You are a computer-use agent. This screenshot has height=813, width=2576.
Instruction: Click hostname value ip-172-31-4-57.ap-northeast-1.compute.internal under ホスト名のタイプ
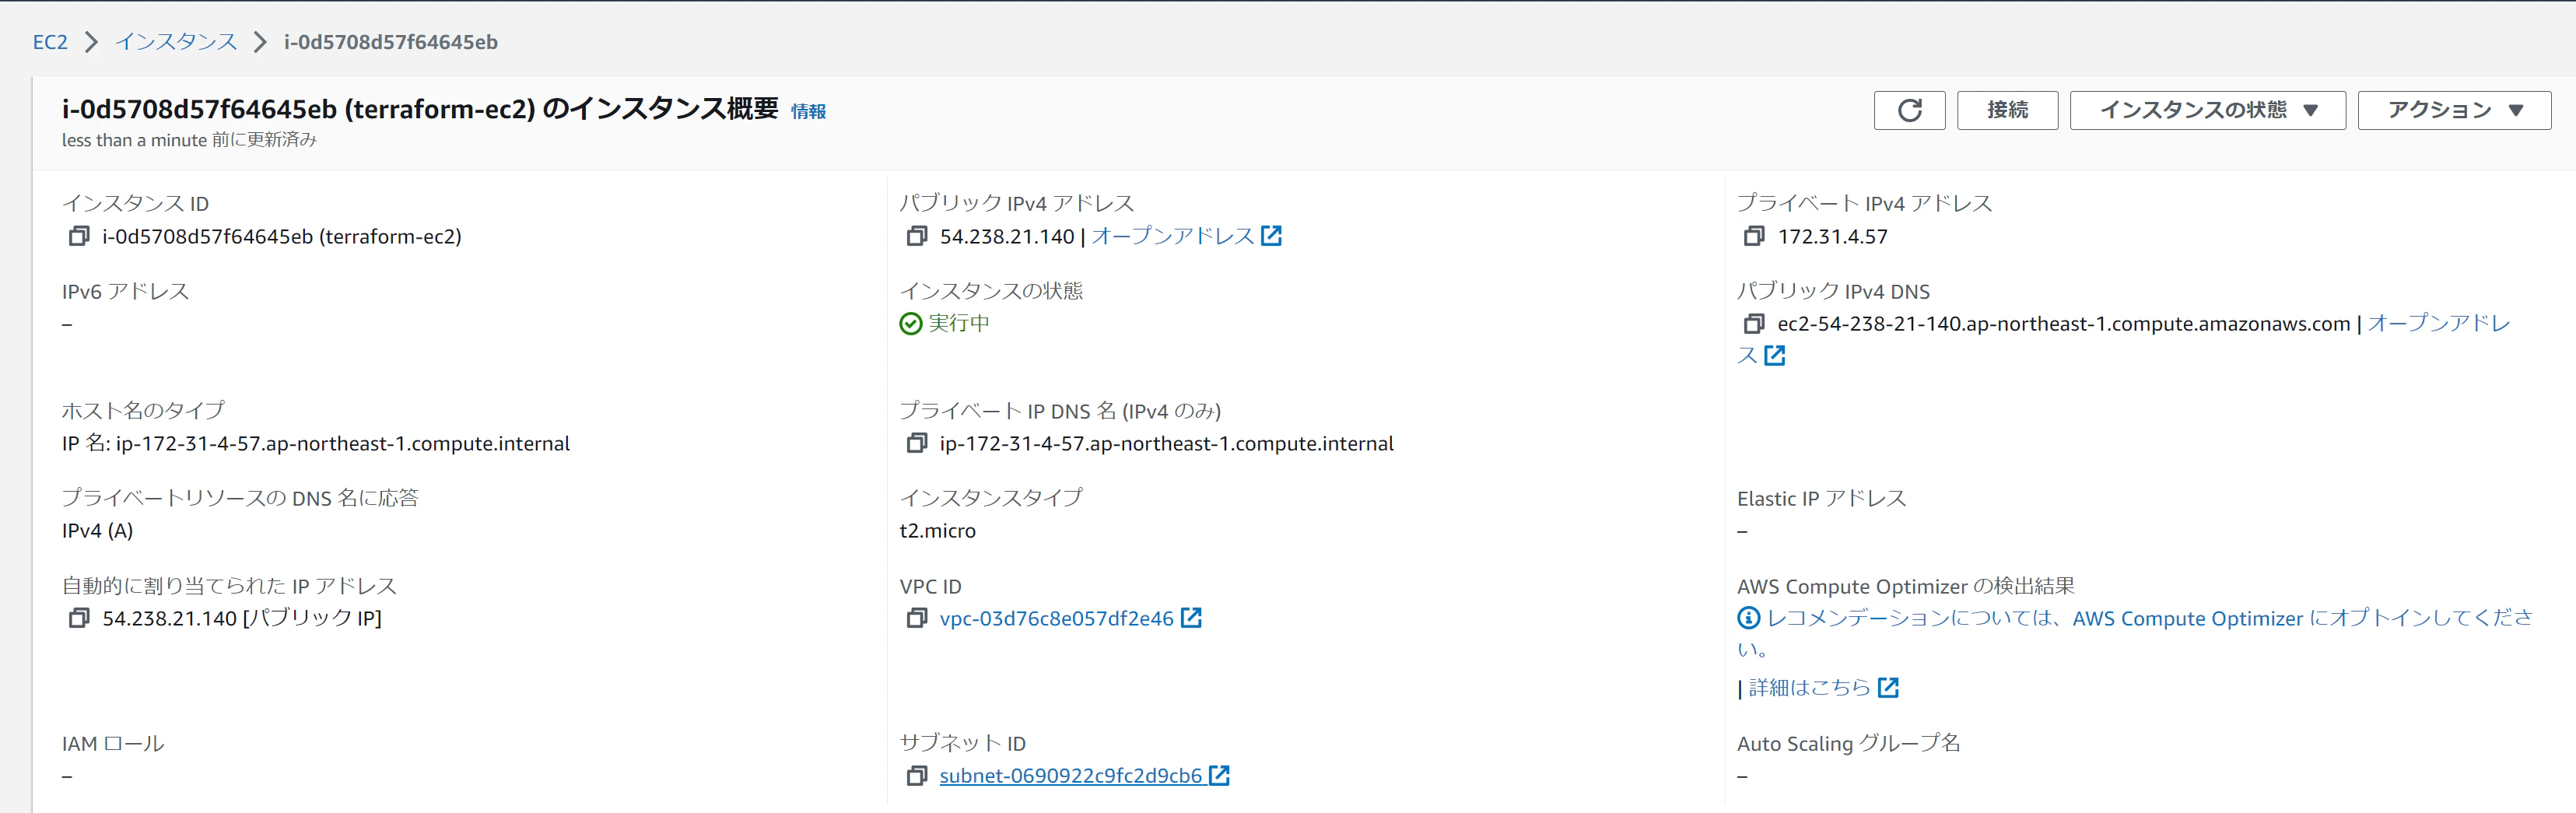343,443
